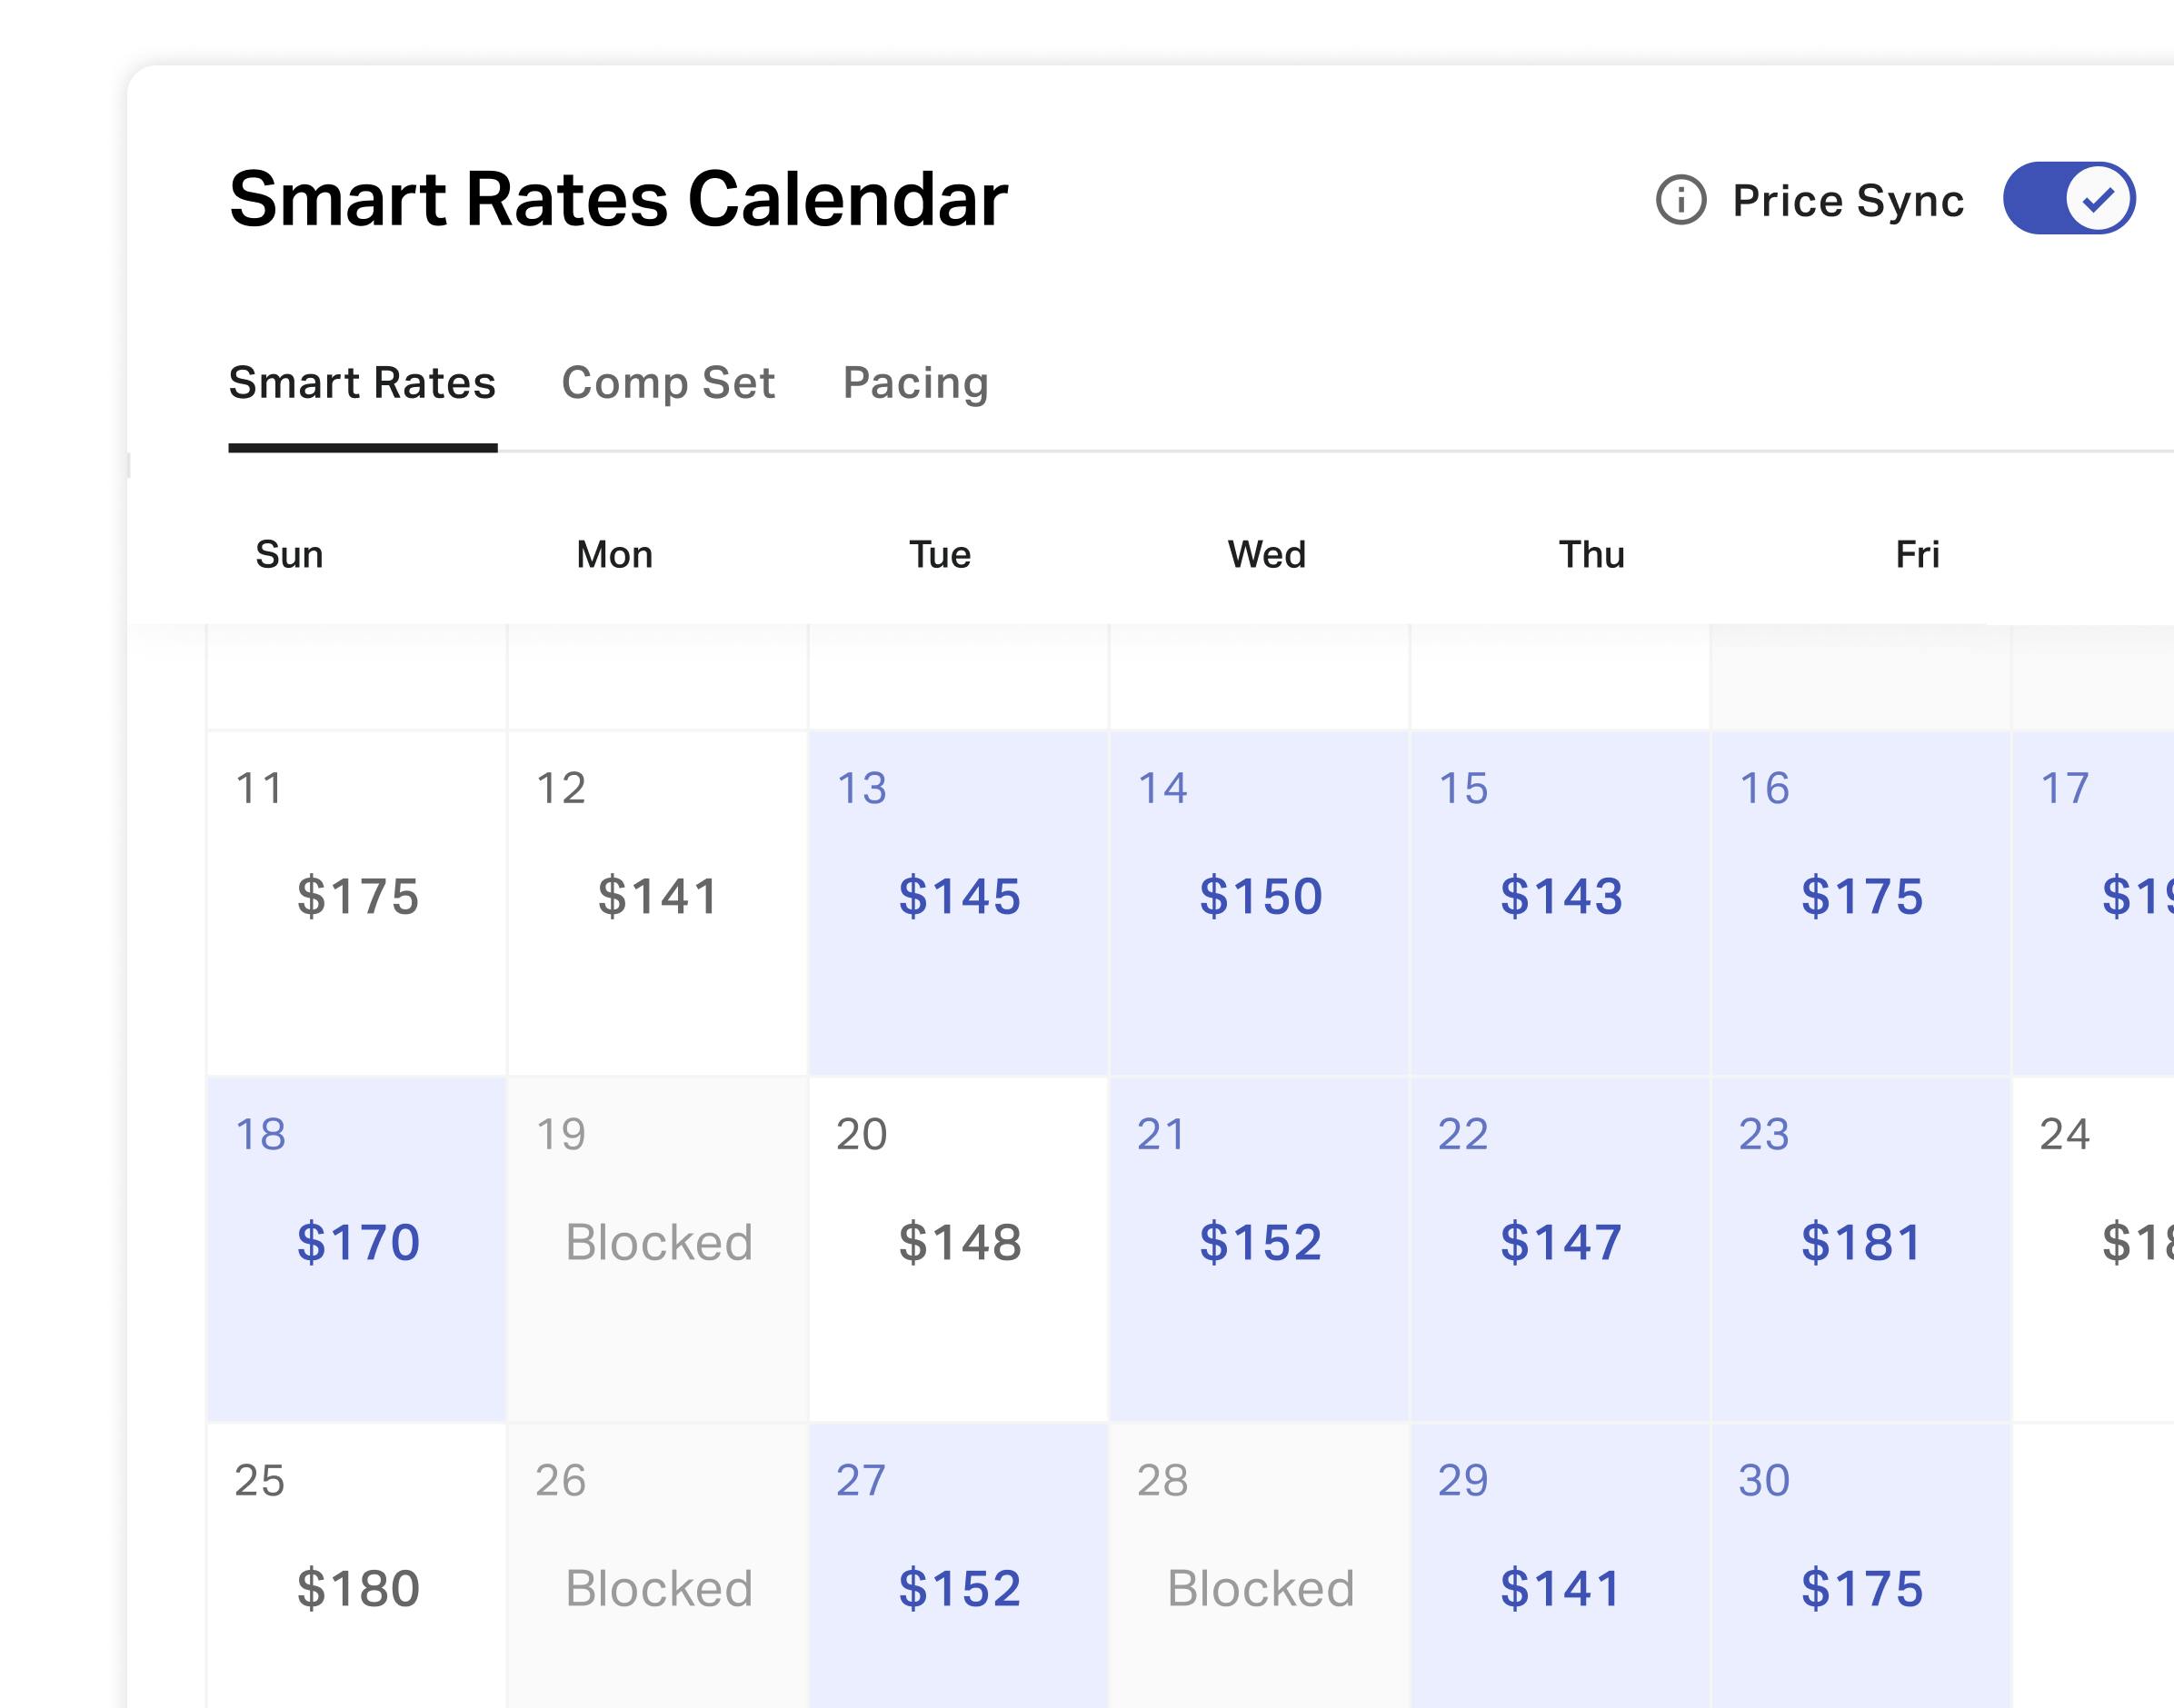Select day 21 with $152 rate

pos(1260,1249)
